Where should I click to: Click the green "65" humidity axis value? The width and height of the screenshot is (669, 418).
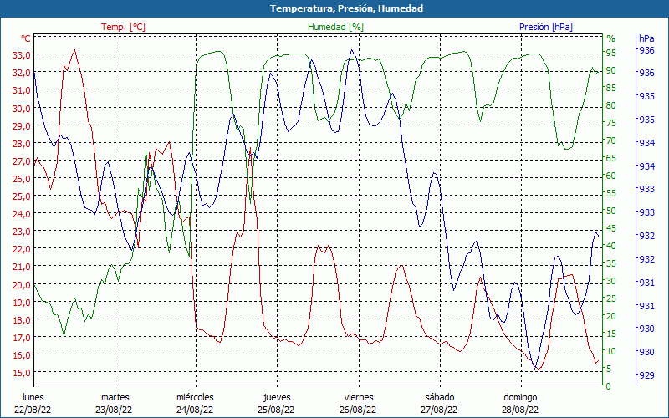click(x=611, y=158)
